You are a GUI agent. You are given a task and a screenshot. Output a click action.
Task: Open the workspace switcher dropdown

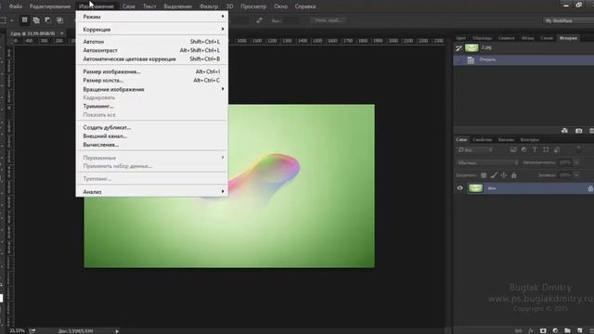click(568, 20)
